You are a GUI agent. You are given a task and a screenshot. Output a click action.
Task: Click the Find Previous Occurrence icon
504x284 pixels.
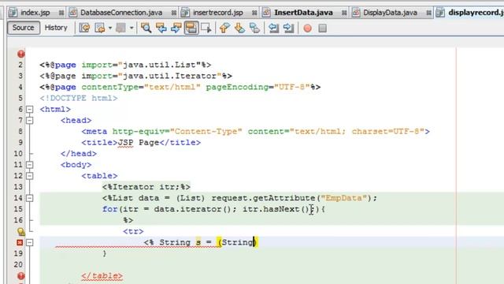(161, 28)
